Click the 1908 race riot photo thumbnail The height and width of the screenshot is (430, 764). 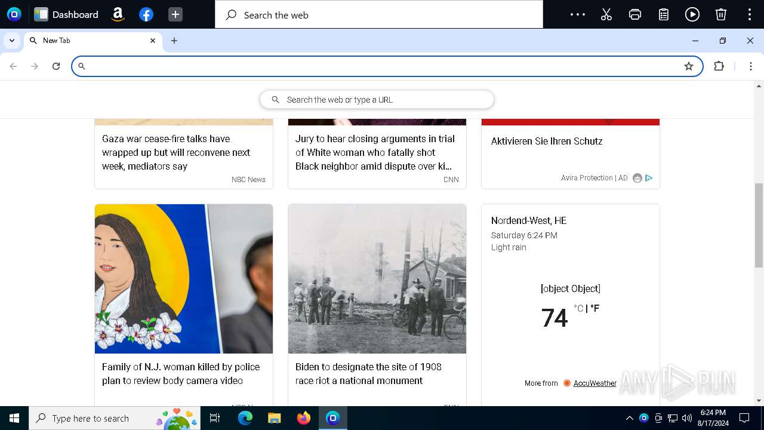(x=377, y=279)
